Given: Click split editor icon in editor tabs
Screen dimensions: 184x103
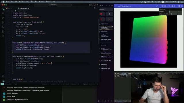Looking at the screenshot, I should 95,8.
